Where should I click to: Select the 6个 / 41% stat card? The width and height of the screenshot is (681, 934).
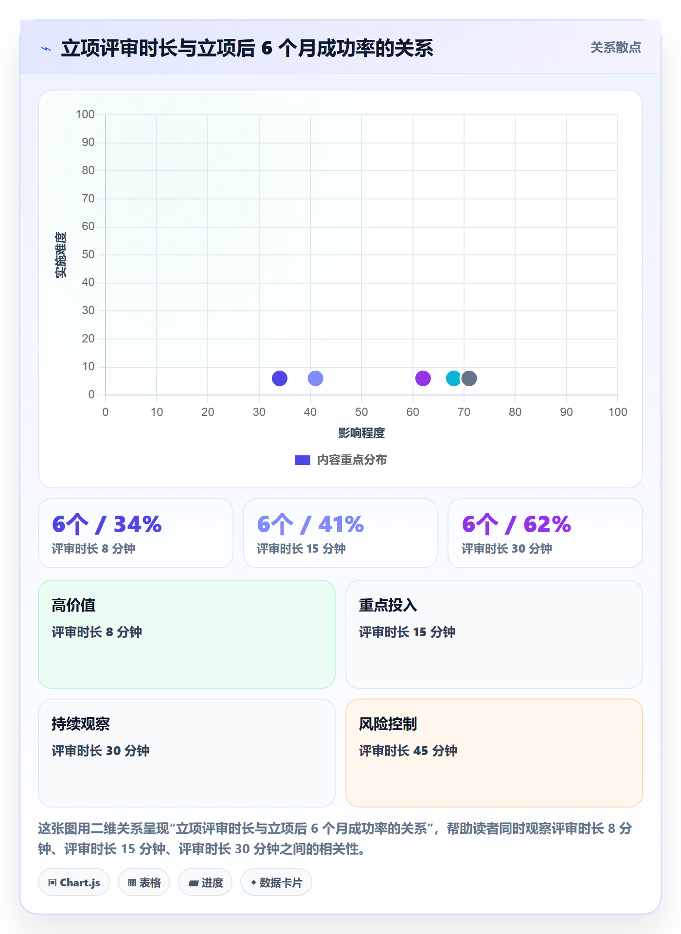(340, 533)
